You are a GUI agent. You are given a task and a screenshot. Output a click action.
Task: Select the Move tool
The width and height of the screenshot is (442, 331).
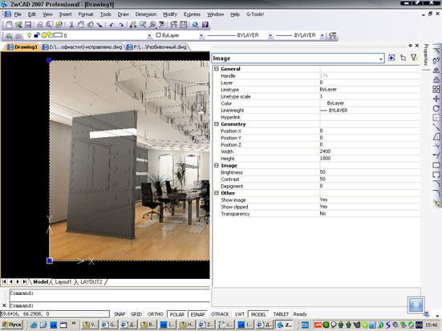pos(436,99)
